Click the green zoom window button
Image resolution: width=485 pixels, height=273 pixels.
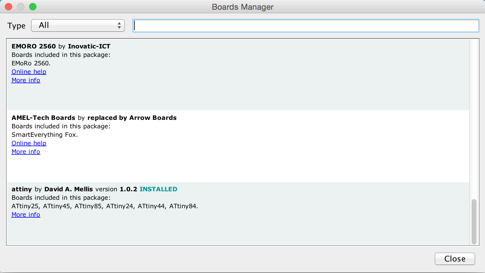(33, 7)
